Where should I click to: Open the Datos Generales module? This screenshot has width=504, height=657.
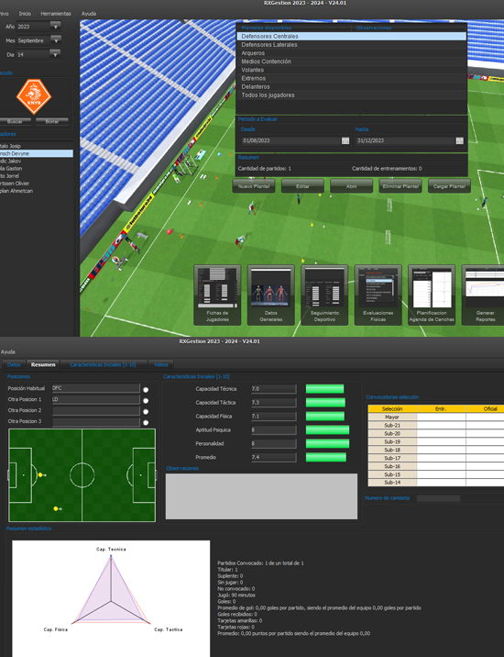271,295
